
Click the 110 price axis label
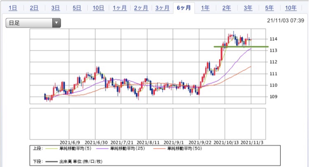click(x=273, y=85)
